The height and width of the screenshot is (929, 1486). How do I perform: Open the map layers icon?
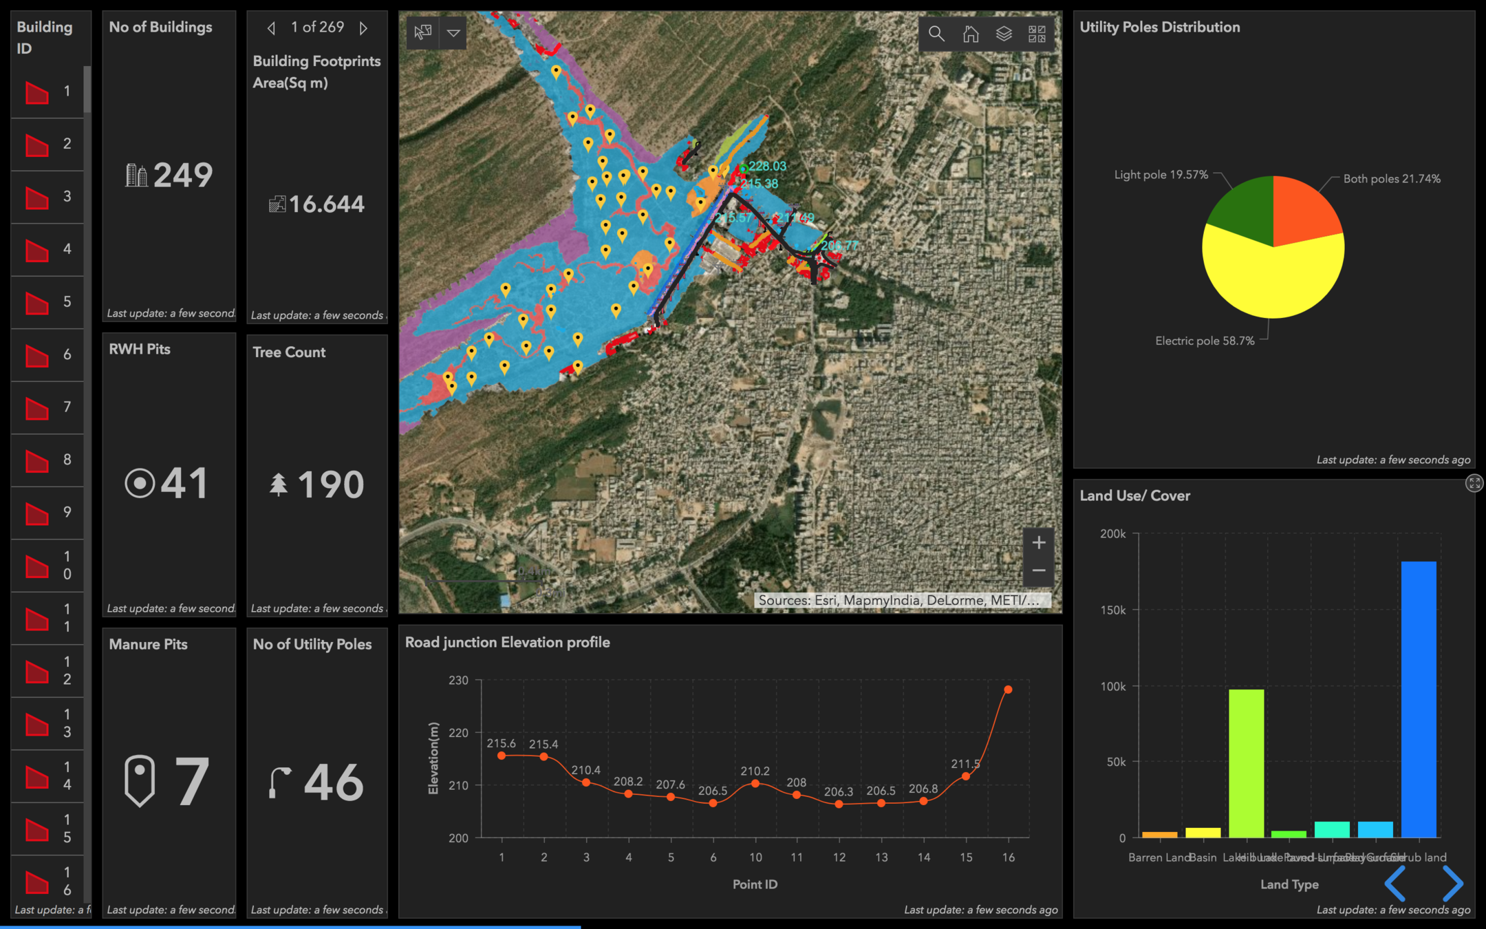tap(1004, 34)
